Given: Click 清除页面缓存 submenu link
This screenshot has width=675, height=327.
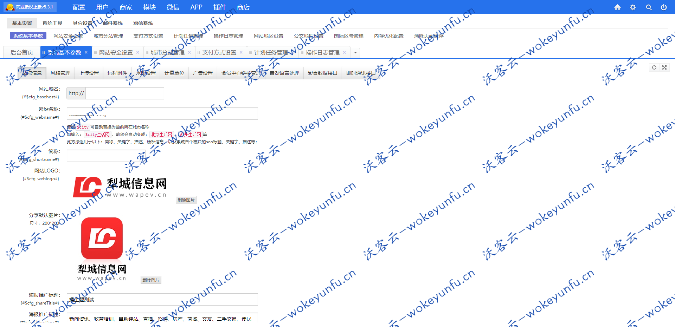Looking at the screenshot, I should point(429,36).
